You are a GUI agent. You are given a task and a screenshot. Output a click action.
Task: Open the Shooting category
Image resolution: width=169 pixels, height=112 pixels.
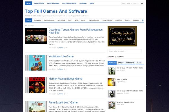tap(119, 20)
